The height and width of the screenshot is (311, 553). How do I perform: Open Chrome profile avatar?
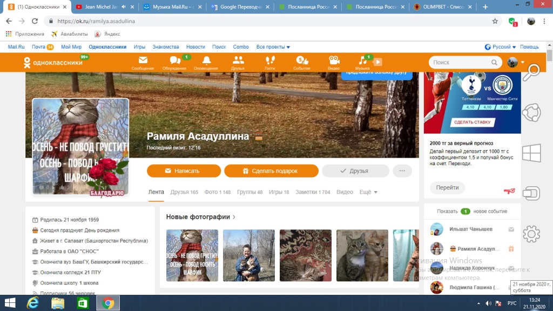click(531, 21)
